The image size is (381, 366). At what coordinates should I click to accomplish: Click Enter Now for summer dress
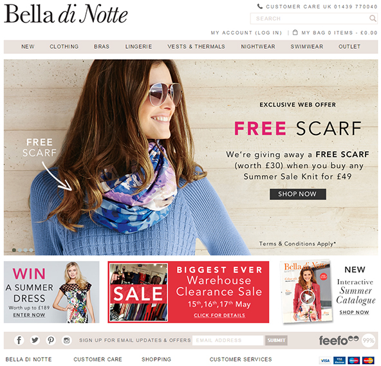point(29,315)
